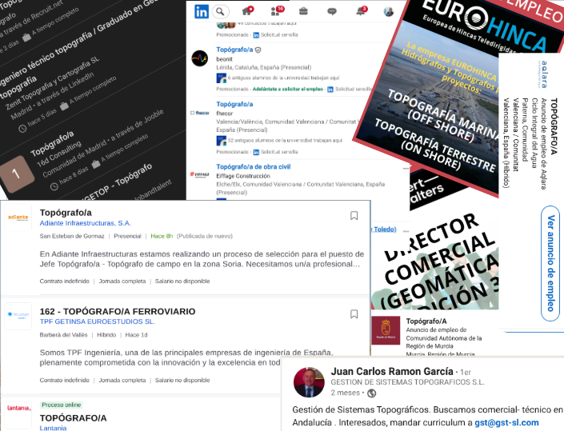Open My Network icon with 16 badge
Screen dimensions: 564x431
point(276,11)
